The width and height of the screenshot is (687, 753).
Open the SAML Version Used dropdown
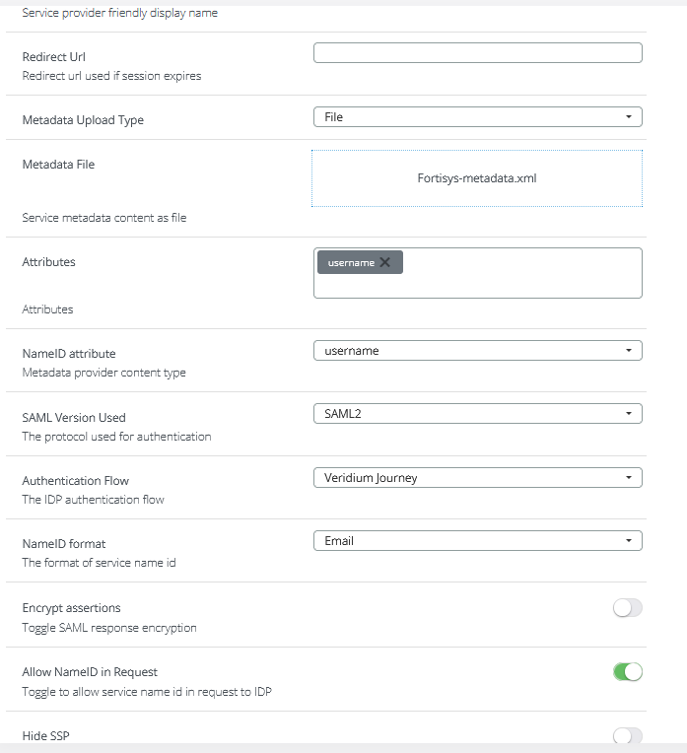[x=477, y=414]
